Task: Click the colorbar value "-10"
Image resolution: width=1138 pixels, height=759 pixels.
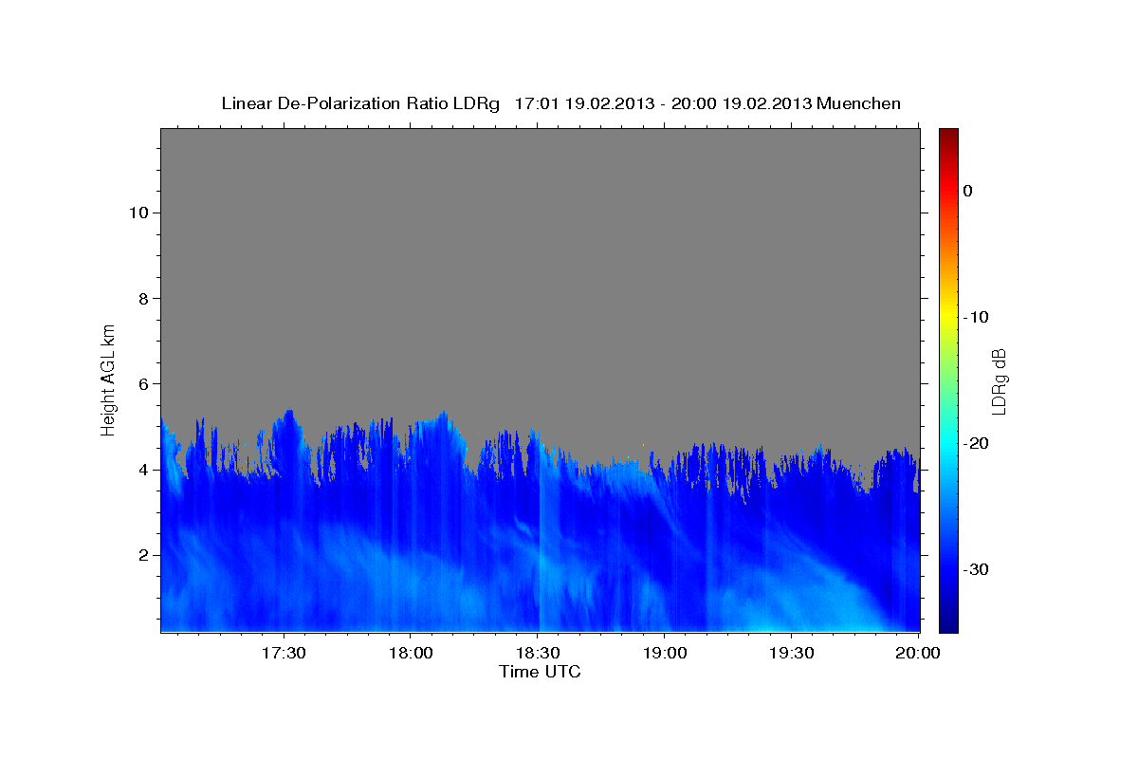Action: click(976, 317)
